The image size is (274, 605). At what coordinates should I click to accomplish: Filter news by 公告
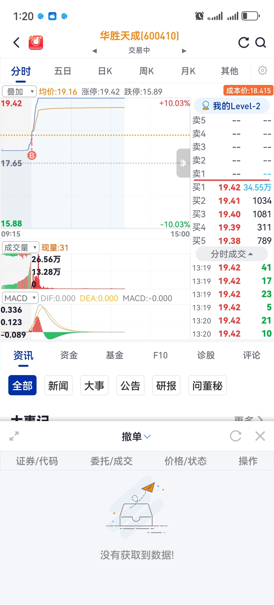pos(130,385)
